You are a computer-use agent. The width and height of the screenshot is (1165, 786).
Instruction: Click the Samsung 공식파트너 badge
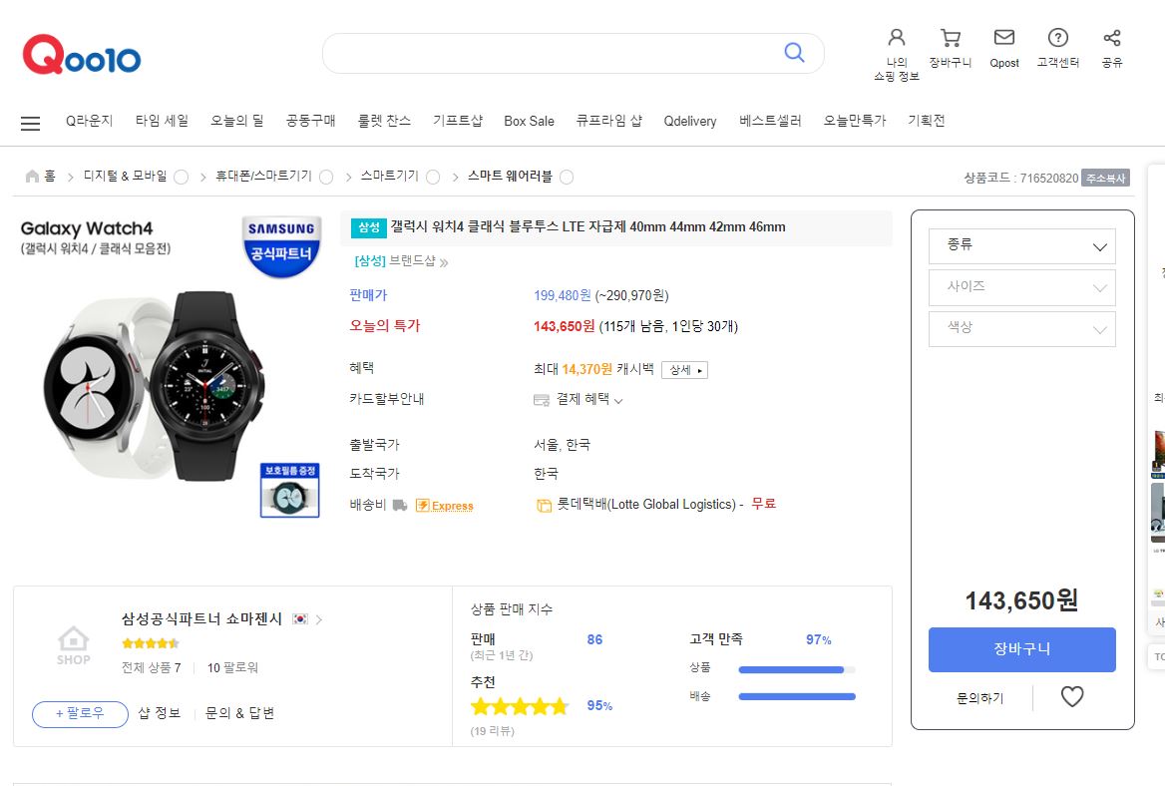coord(281,246)
